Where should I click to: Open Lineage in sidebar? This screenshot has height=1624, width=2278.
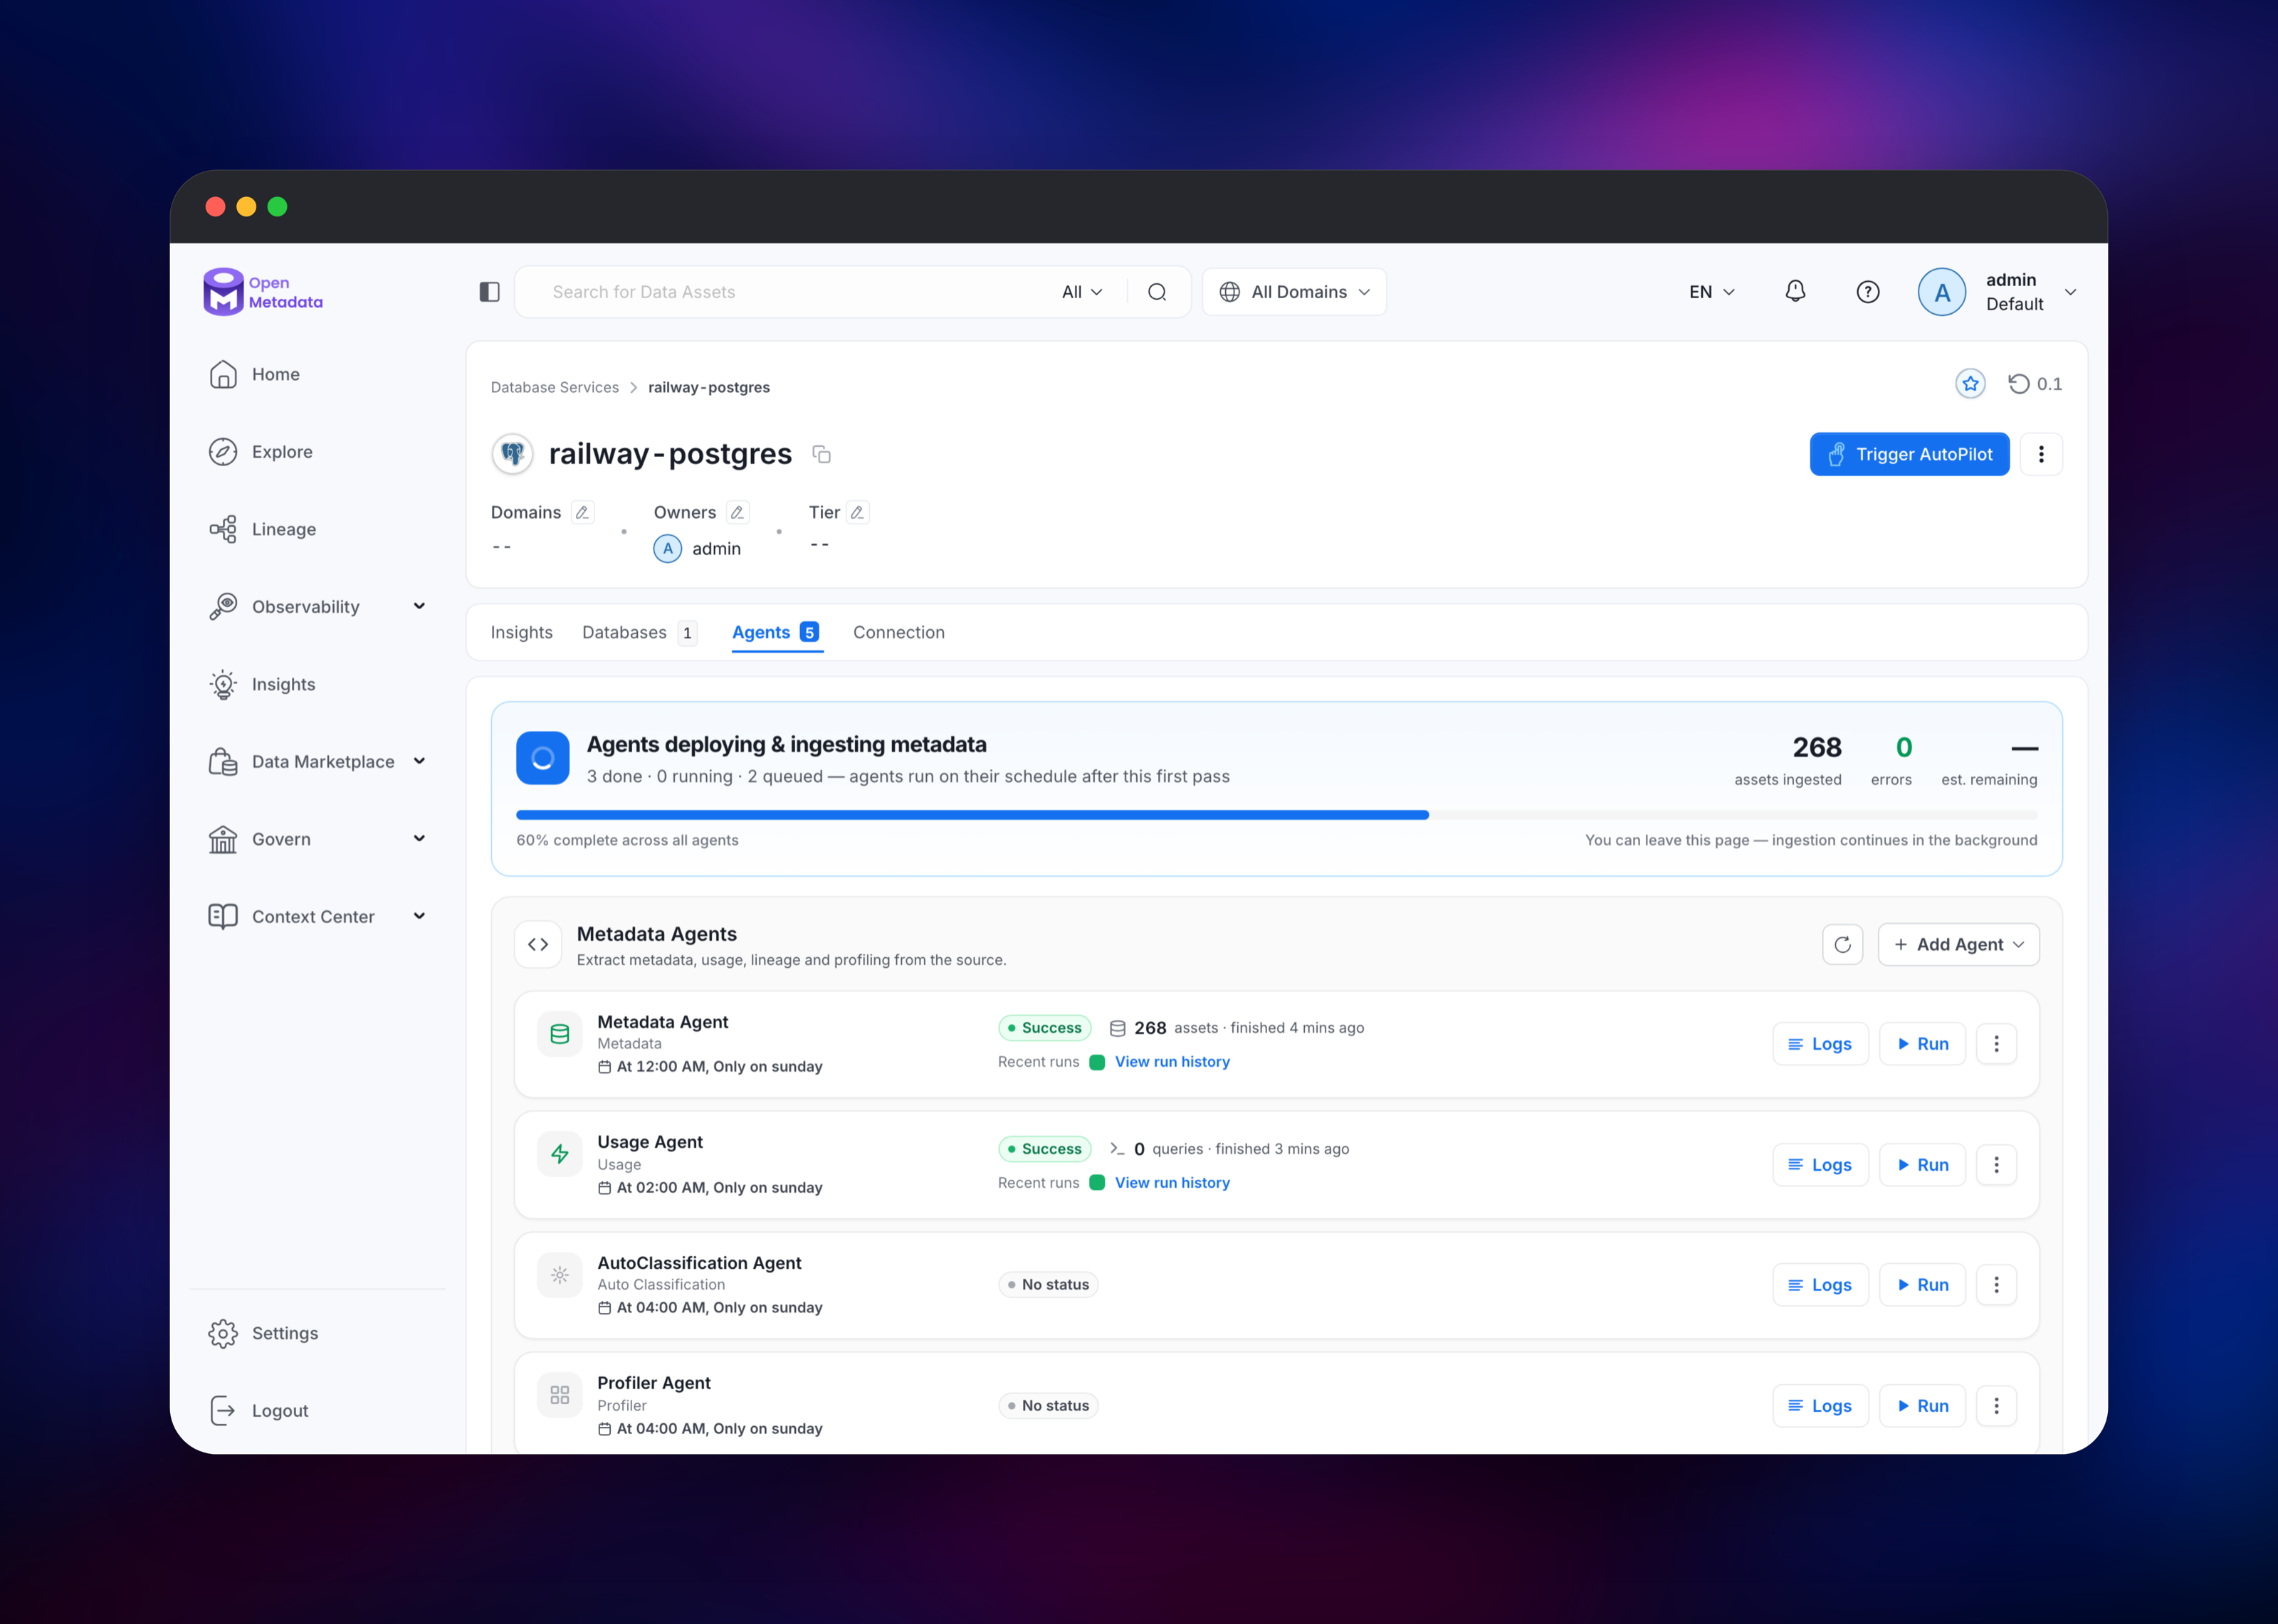coord(262,529)
